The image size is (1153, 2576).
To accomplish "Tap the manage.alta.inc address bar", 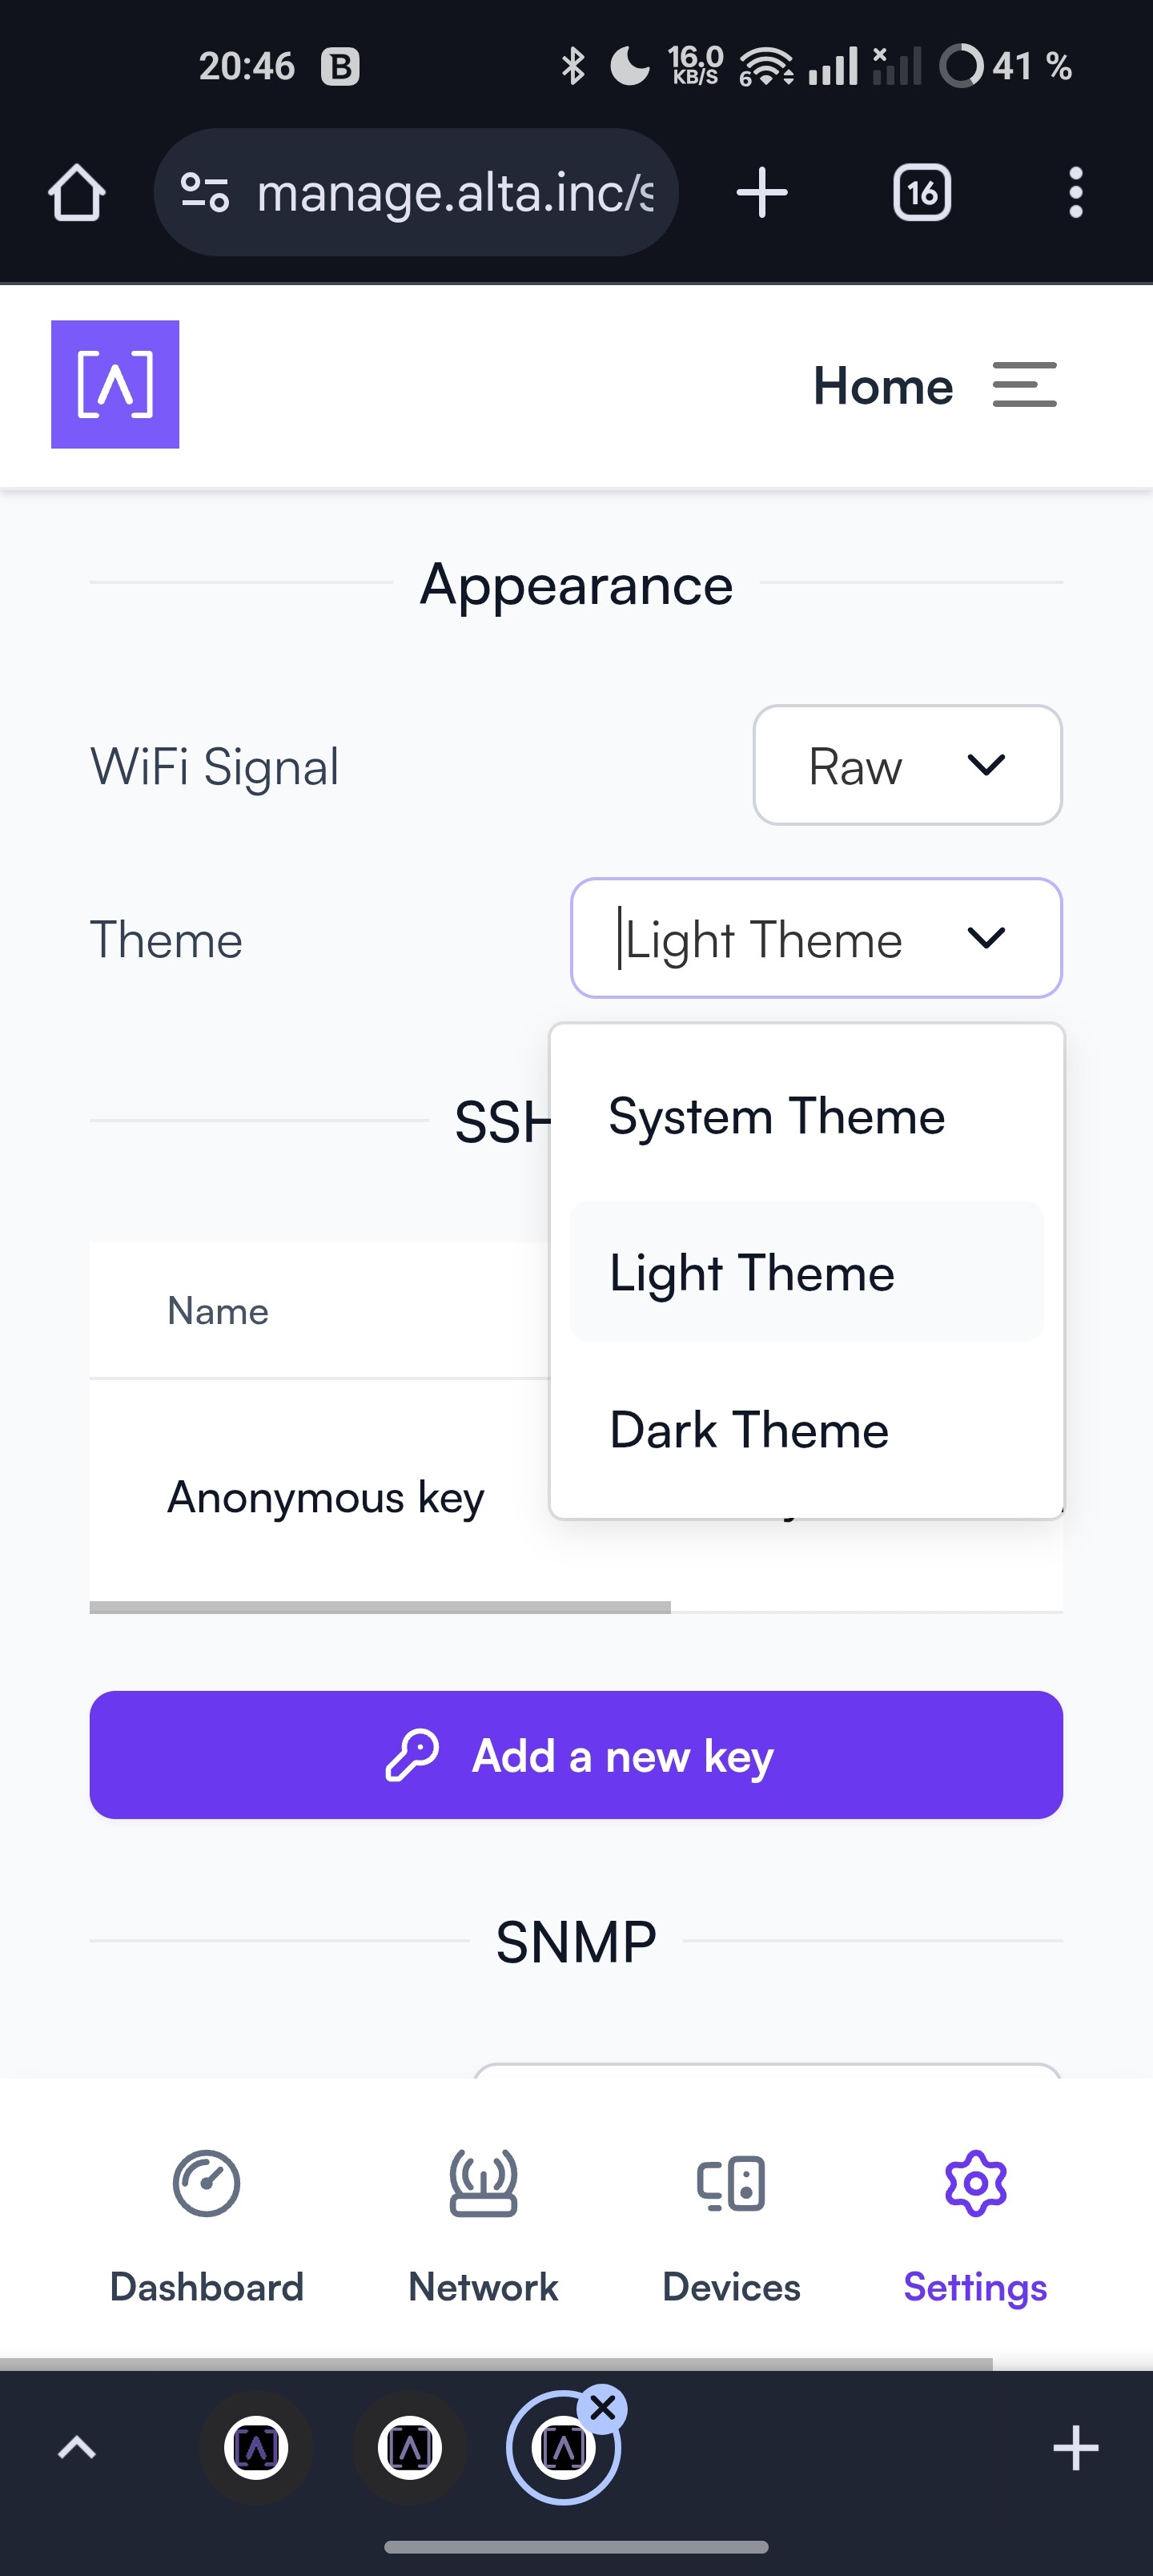I will pyautogui.click(x=416, y=192).
